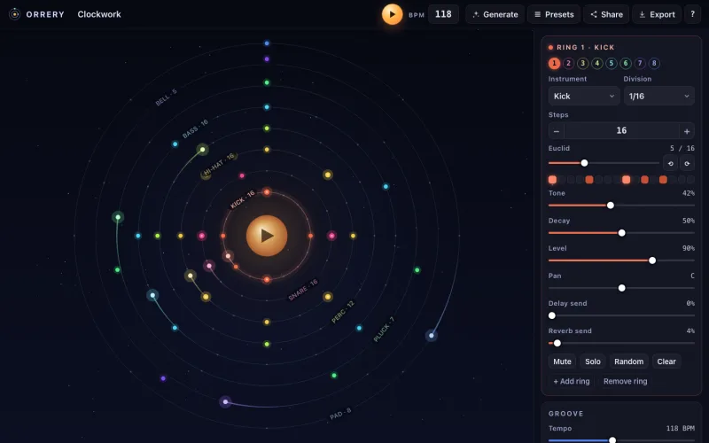Click the right-side hit node on the Kick ring
This screenshot has width=709, height=443.
click(x=311, y=236)
